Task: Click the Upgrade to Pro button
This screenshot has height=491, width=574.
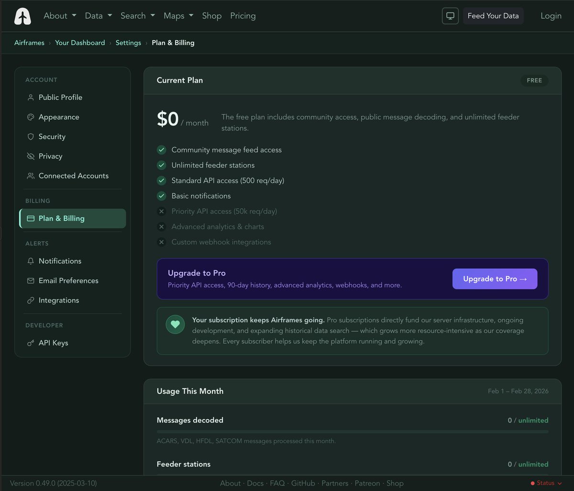Action: [x=495, y=279]
